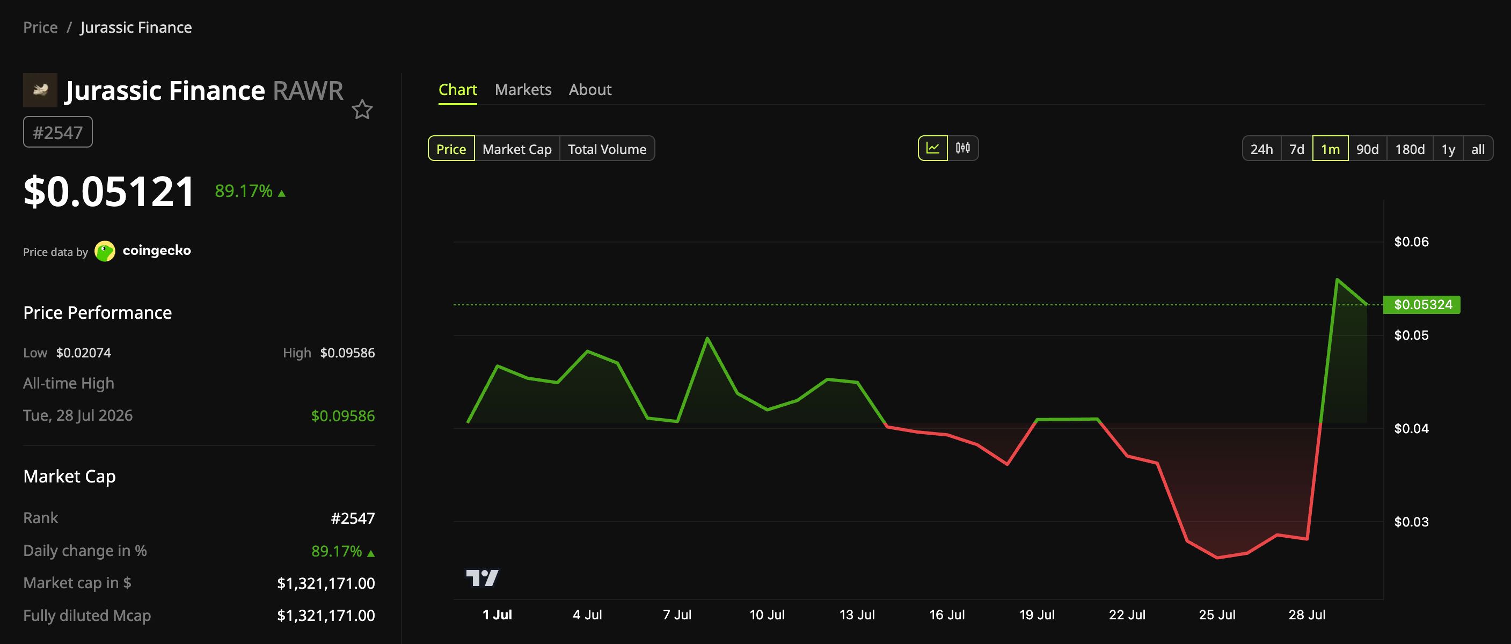Set chart range to 24h
The height and width of the screenshot is (644, 1511).
point(1262,149)
